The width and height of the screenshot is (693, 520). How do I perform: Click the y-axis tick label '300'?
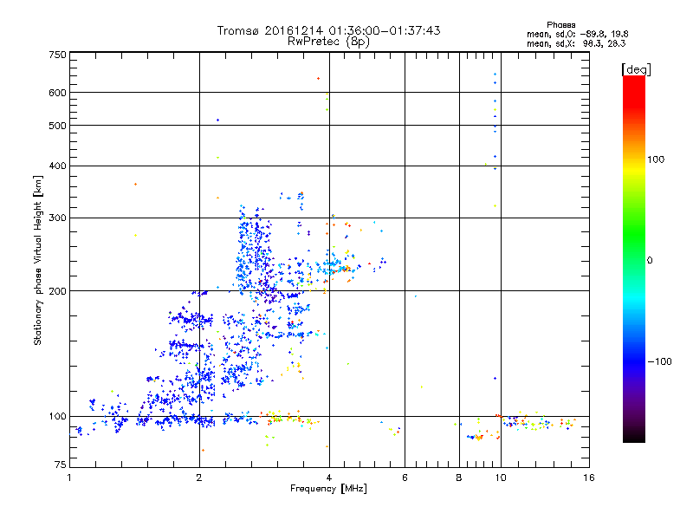click(x=58, y=218)
